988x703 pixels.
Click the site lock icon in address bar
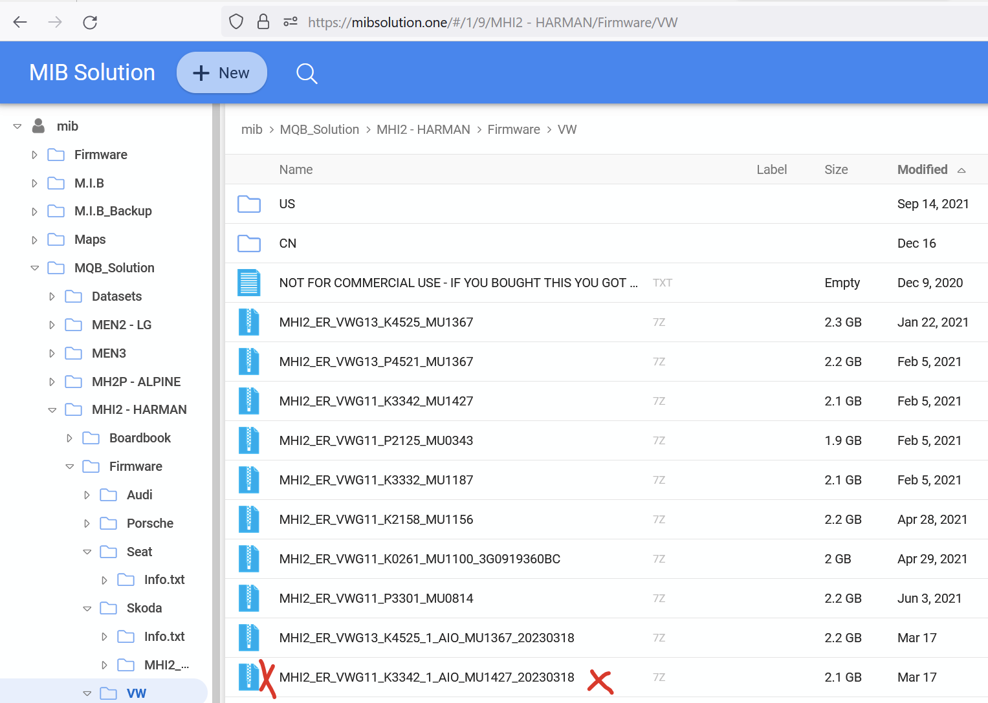coord(263,23)
